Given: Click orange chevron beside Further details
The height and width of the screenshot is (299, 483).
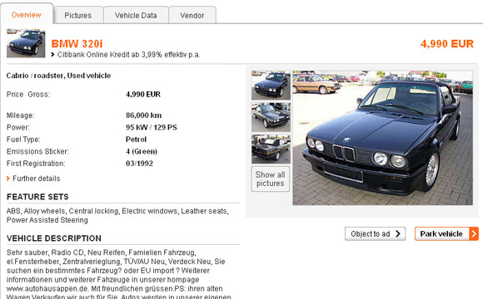Looking at the screenshot, I should pos(8,179).
